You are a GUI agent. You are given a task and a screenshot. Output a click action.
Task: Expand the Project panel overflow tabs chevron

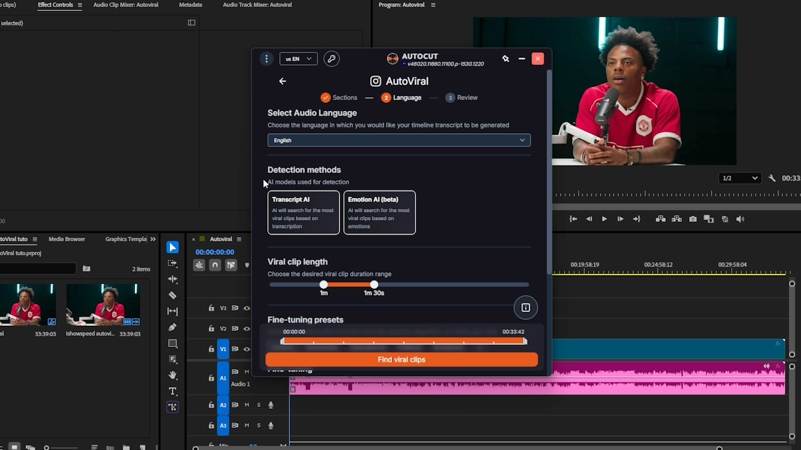153,239
